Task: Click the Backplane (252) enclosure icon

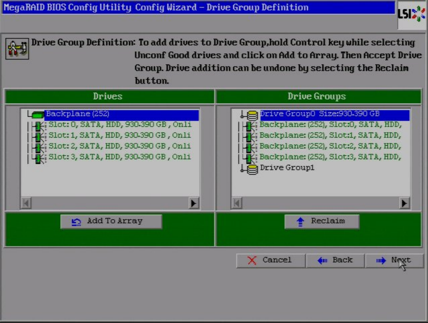Action: point(37,115)
